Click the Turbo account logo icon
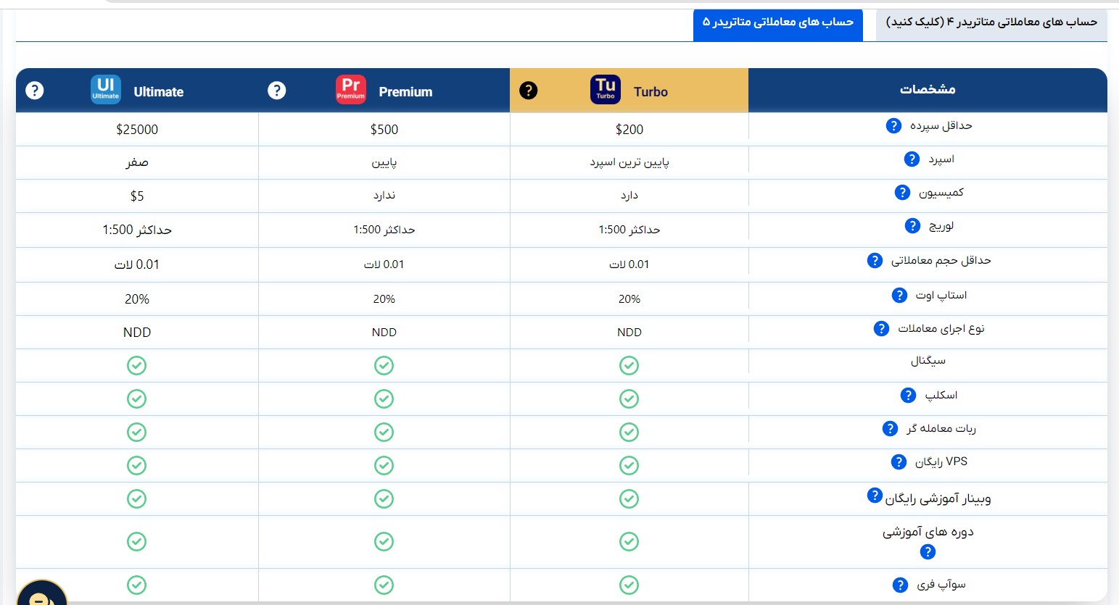 [x=606, y=90]
